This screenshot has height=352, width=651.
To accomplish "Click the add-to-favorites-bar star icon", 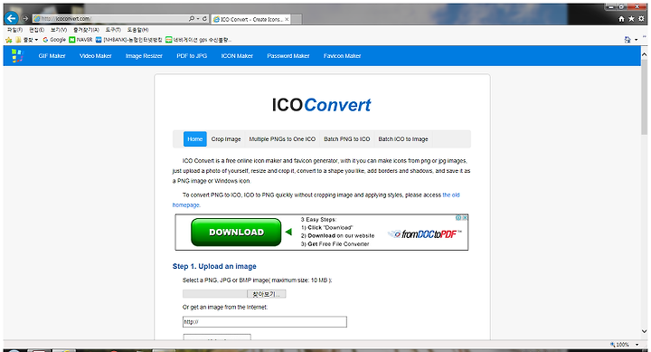I will [x=9, y=40].
